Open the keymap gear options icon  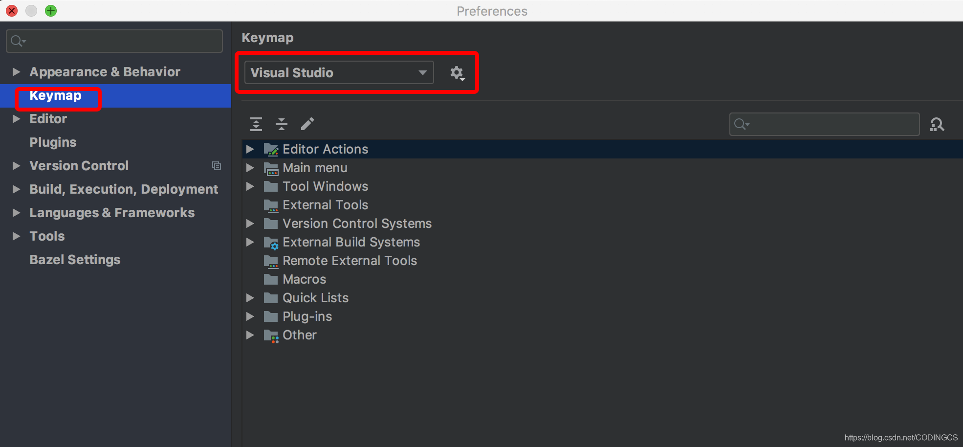[457, 73]
